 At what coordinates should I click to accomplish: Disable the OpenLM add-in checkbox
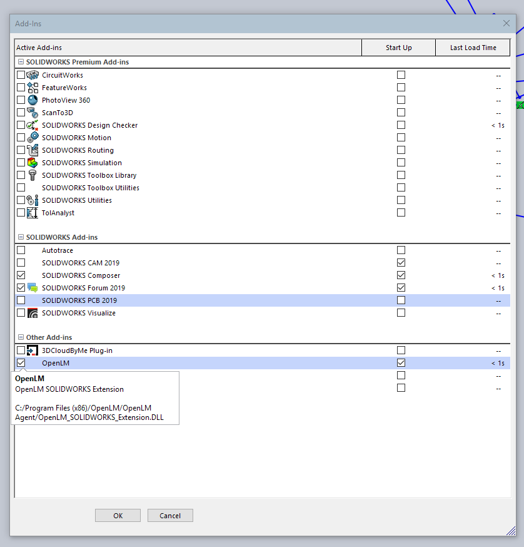(21, 362)
